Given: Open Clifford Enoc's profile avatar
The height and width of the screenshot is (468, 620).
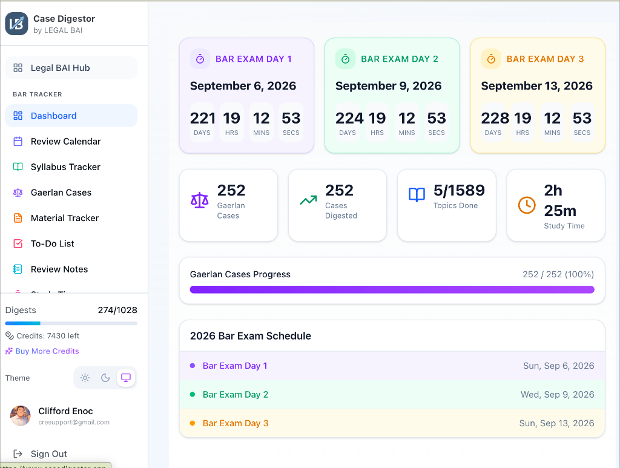Looking at the screenshot, I should click(x=20, y=416).
